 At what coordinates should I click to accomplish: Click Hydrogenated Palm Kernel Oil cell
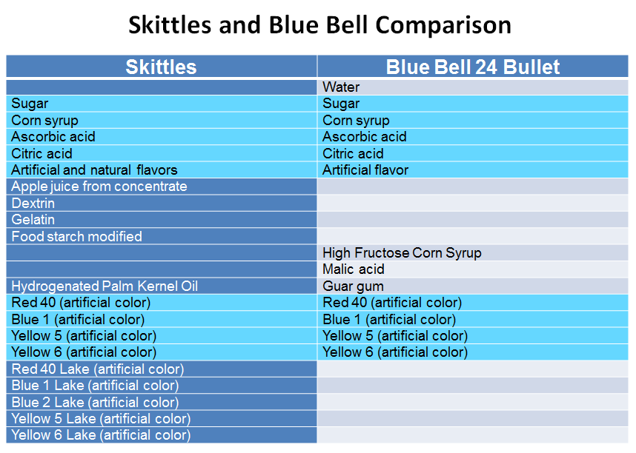coord(162,286)
